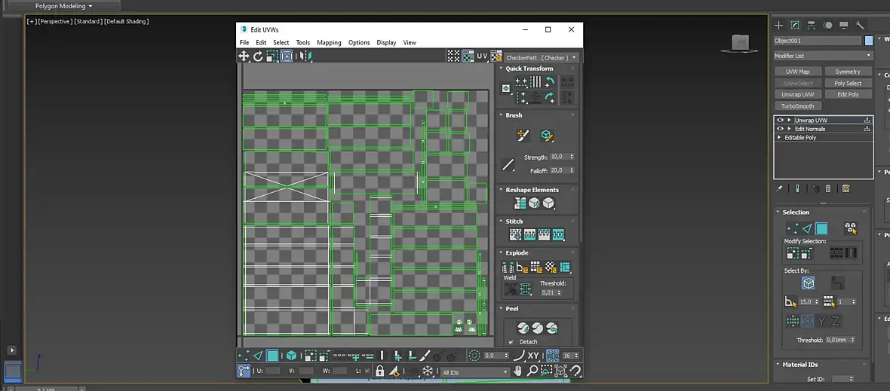Click the Zoom magnifier tool icon
Screen dimensions: 890x391
tap(532, 371)
